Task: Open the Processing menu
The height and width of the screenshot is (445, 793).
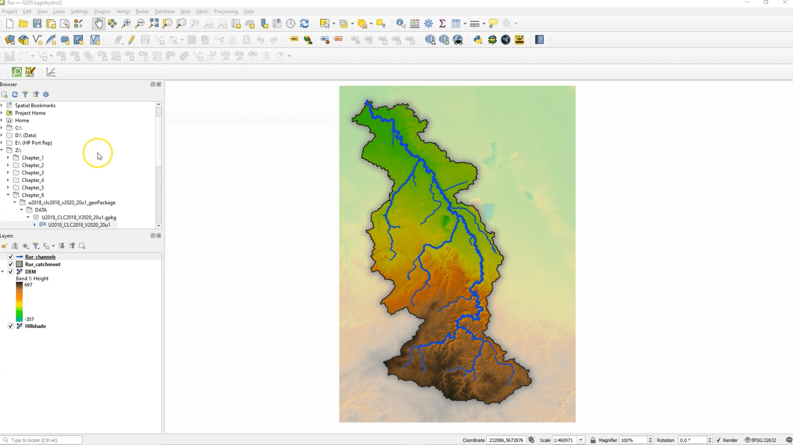Action: [x=227, y=11]
